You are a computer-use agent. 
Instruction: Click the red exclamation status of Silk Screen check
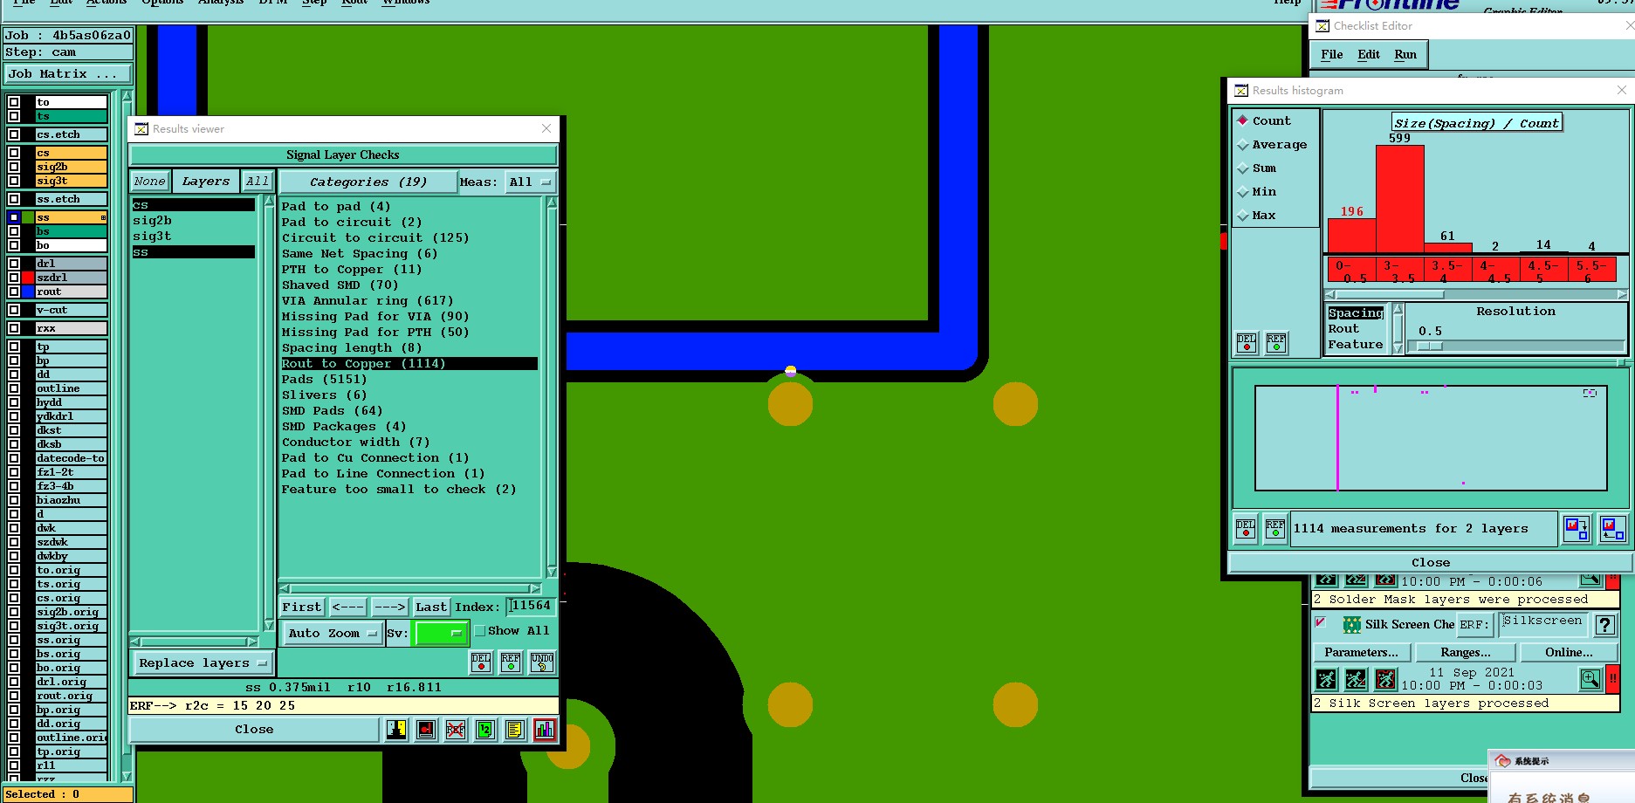coord(1613,678)
